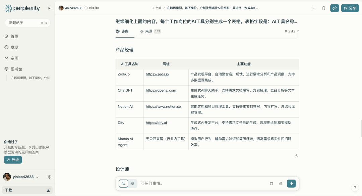The height and width of the screenshot is (196, 362).
Task: Click the thread title in the top breadcrumb
Action: pos(213,8)
